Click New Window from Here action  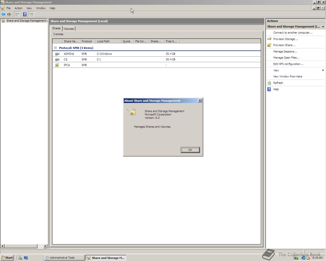[288, 76]
